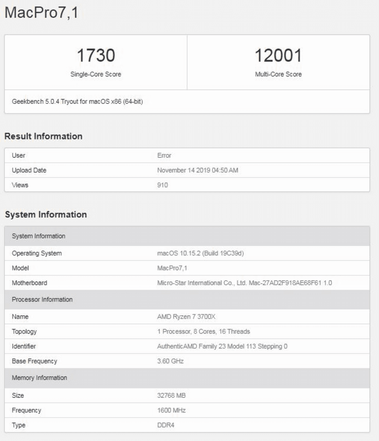This screenshot has width=379, height=441.
Task: Select the DDR4 memory type value
Action: (x=166, y=425)
